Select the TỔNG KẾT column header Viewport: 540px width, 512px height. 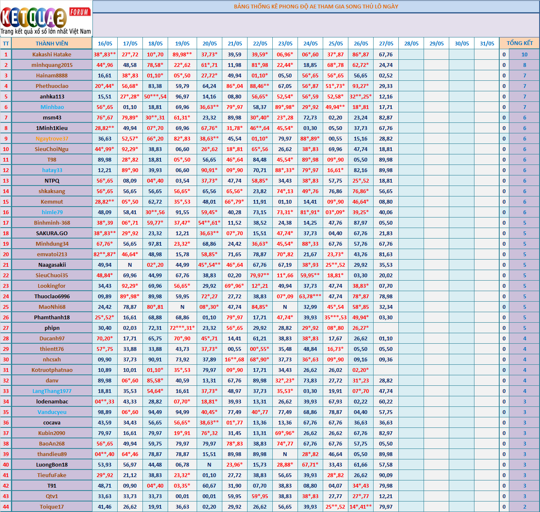click(x=519, y=43)
